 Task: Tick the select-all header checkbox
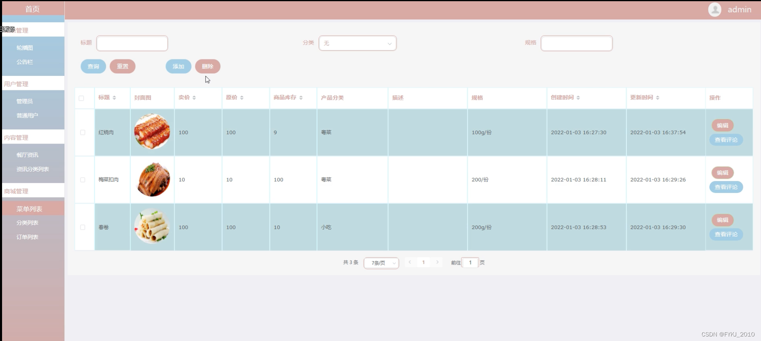click(x=81, y=98)
